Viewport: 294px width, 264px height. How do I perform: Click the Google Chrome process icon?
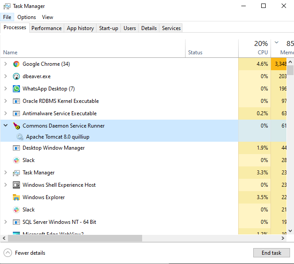click(x=16, y=64)
